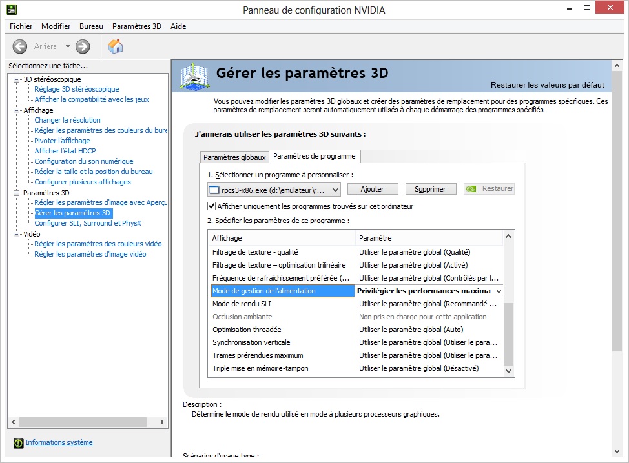Collapse the Affichage tree node
Screen dimensions: 629x463
(x=16, y=110)
